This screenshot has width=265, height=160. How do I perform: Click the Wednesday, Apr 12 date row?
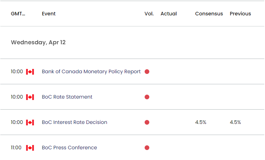click(38, 42)
